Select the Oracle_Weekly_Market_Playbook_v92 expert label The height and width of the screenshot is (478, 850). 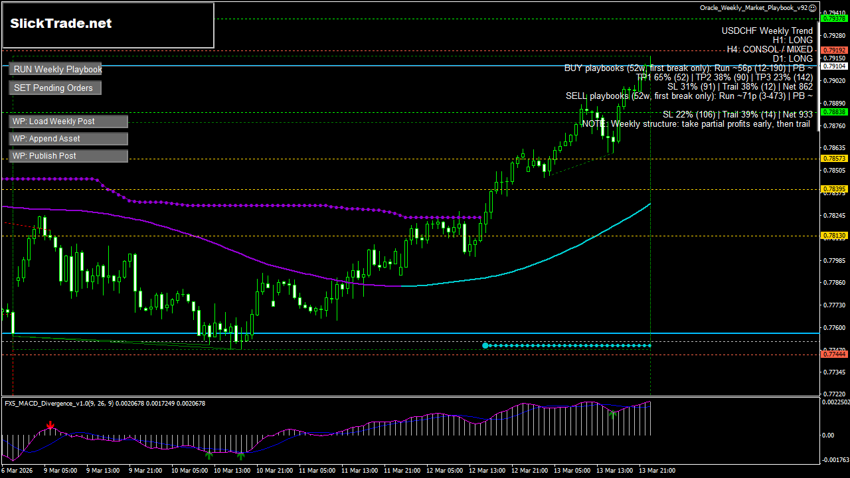click(754, 8)
